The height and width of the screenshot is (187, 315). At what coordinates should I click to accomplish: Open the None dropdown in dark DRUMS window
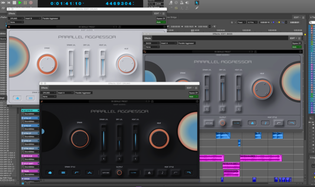coord(49,97)
